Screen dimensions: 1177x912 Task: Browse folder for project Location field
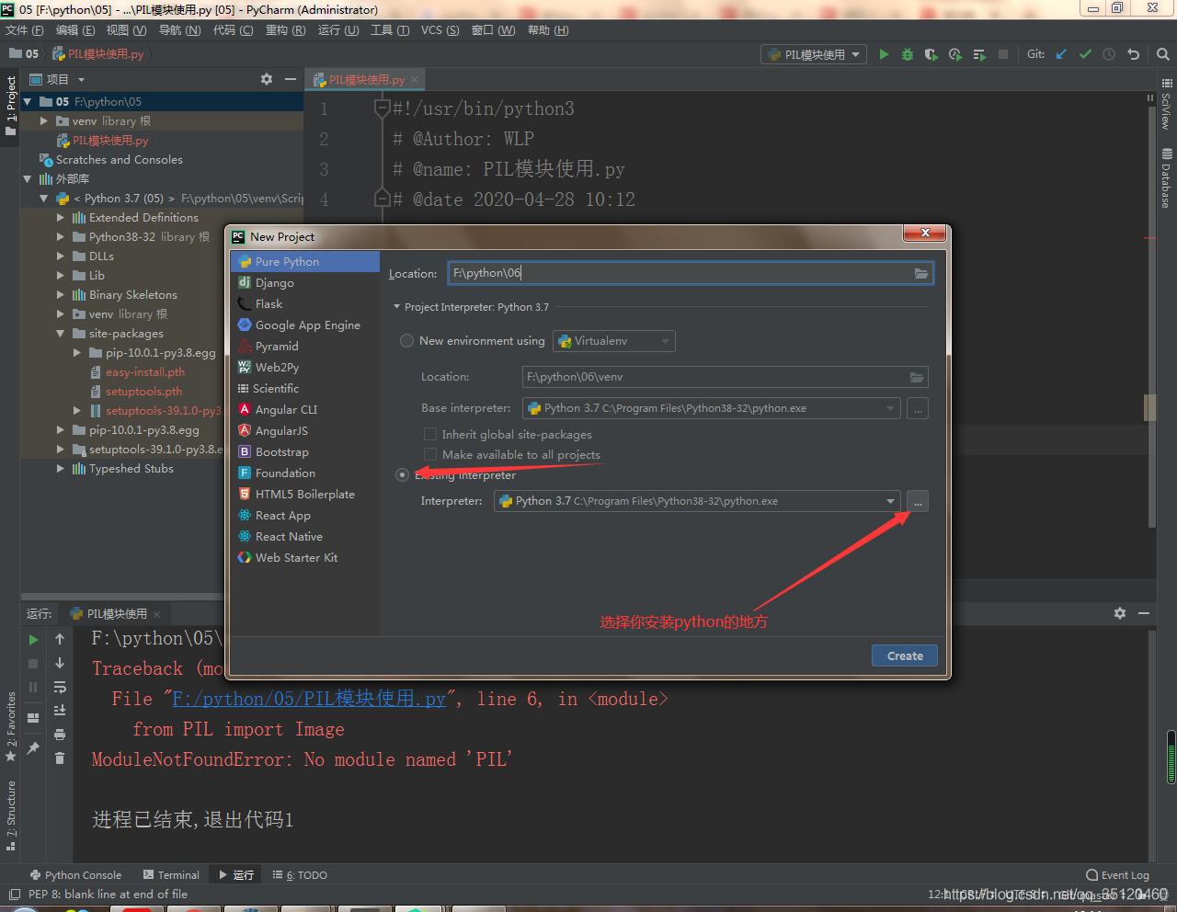click(920, 273)
